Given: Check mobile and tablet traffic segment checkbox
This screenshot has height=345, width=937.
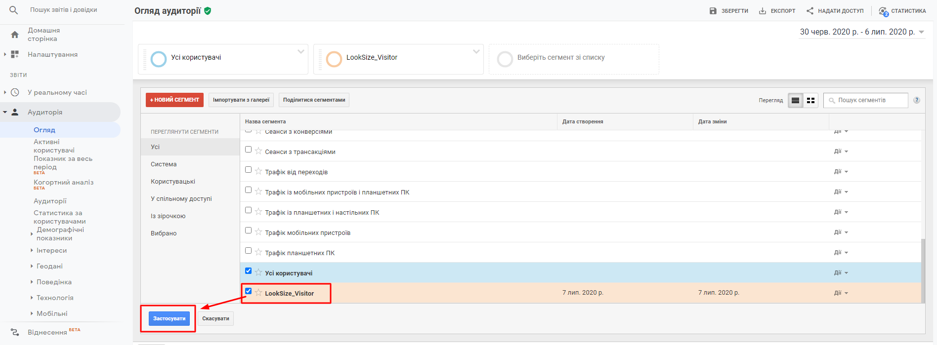Looking at the screenshot, I should pyautogui.click(x=248, y=190).
